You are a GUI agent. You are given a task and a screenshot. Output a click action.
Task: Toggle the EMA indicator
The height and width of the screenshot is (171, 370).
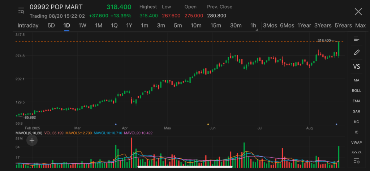tap(356, 101)
